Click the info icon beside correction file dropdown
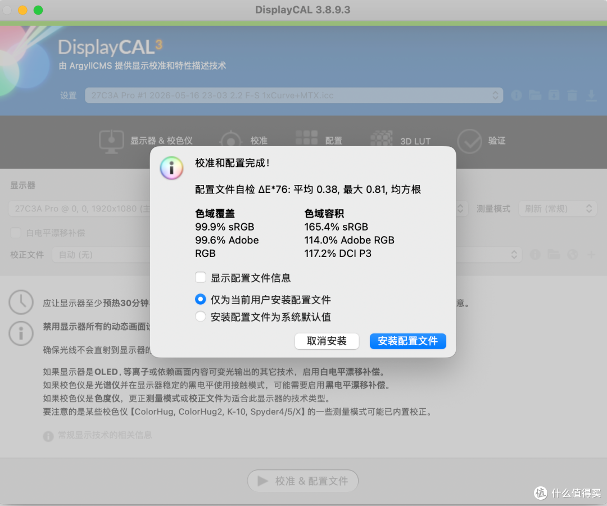The image size is (607, 506). click(535, 255)
